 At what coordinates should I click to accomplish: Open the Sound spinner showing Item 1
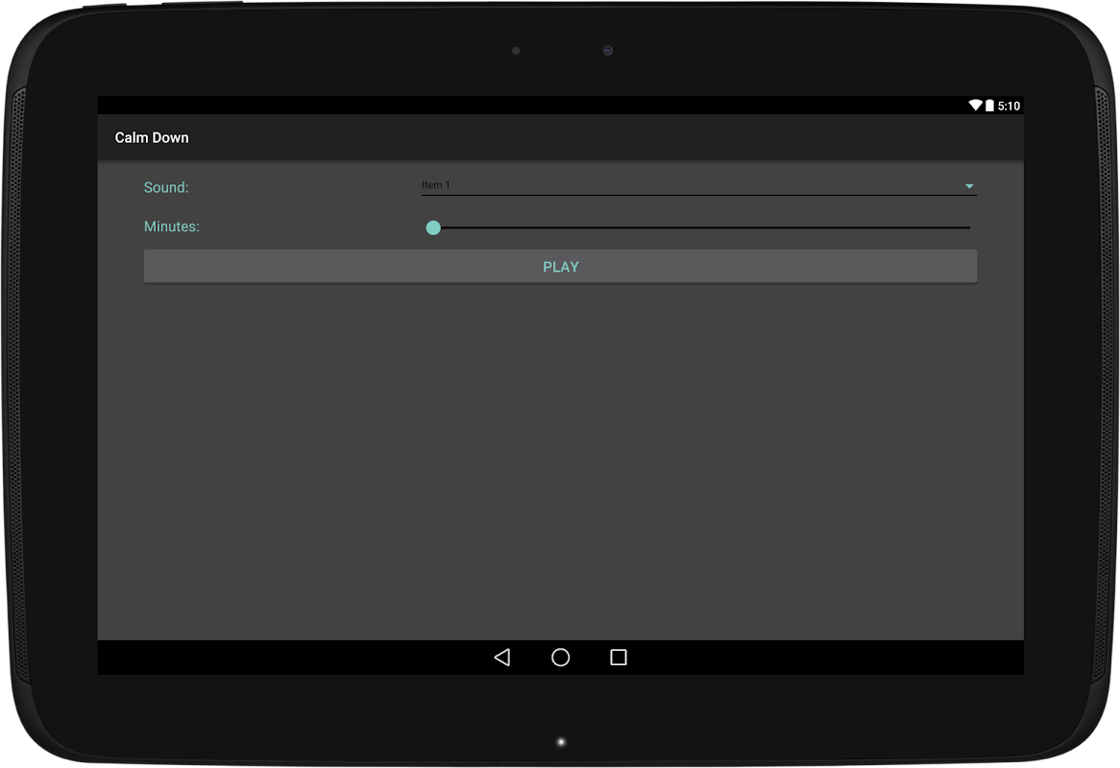tap(698, 185)
